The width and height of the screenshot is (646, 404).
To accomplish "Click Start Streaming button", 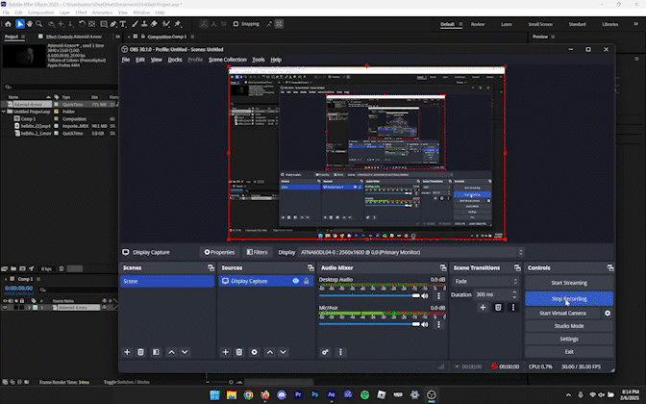I will click(x=569, y=283).
